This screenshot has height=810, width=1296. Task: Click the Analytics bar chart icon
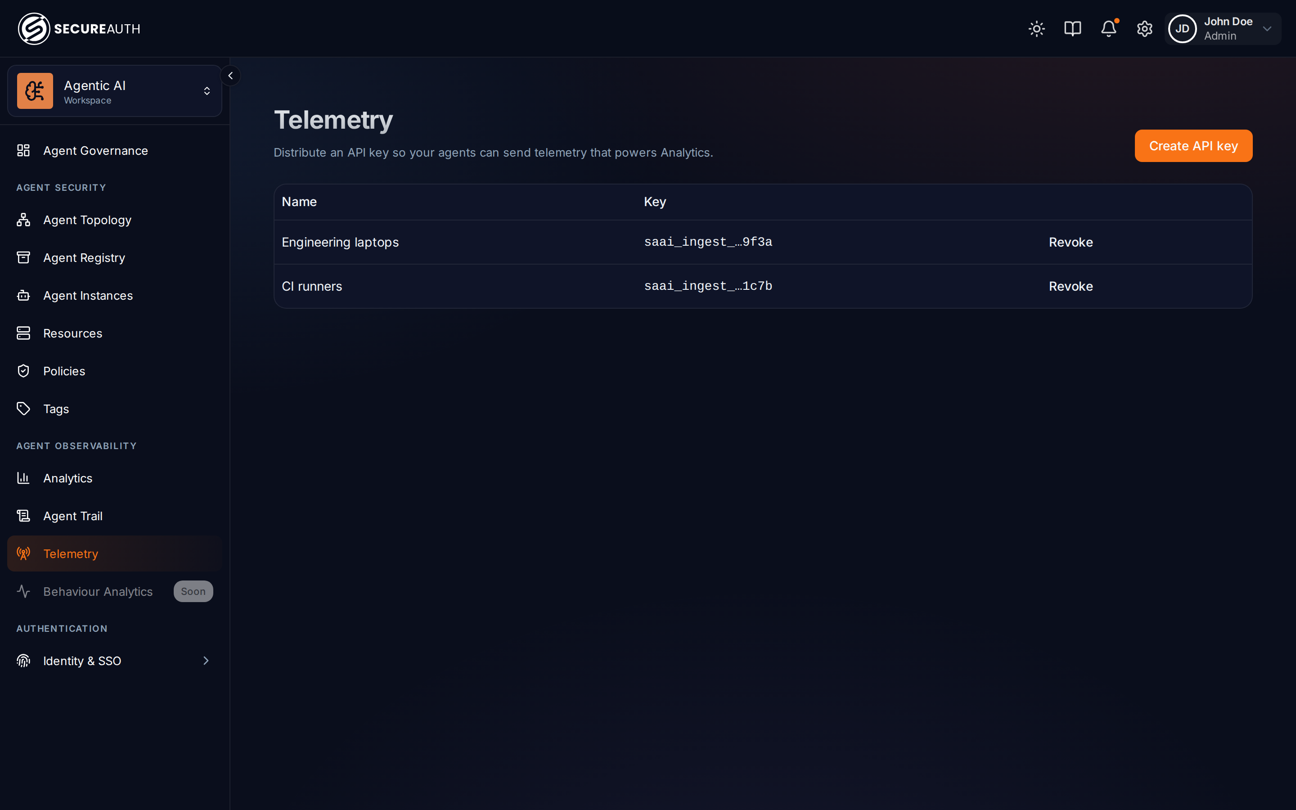[x=23, y=478]
